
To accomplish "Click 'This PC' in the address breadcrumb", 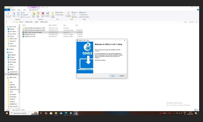I will pos(21,22).
